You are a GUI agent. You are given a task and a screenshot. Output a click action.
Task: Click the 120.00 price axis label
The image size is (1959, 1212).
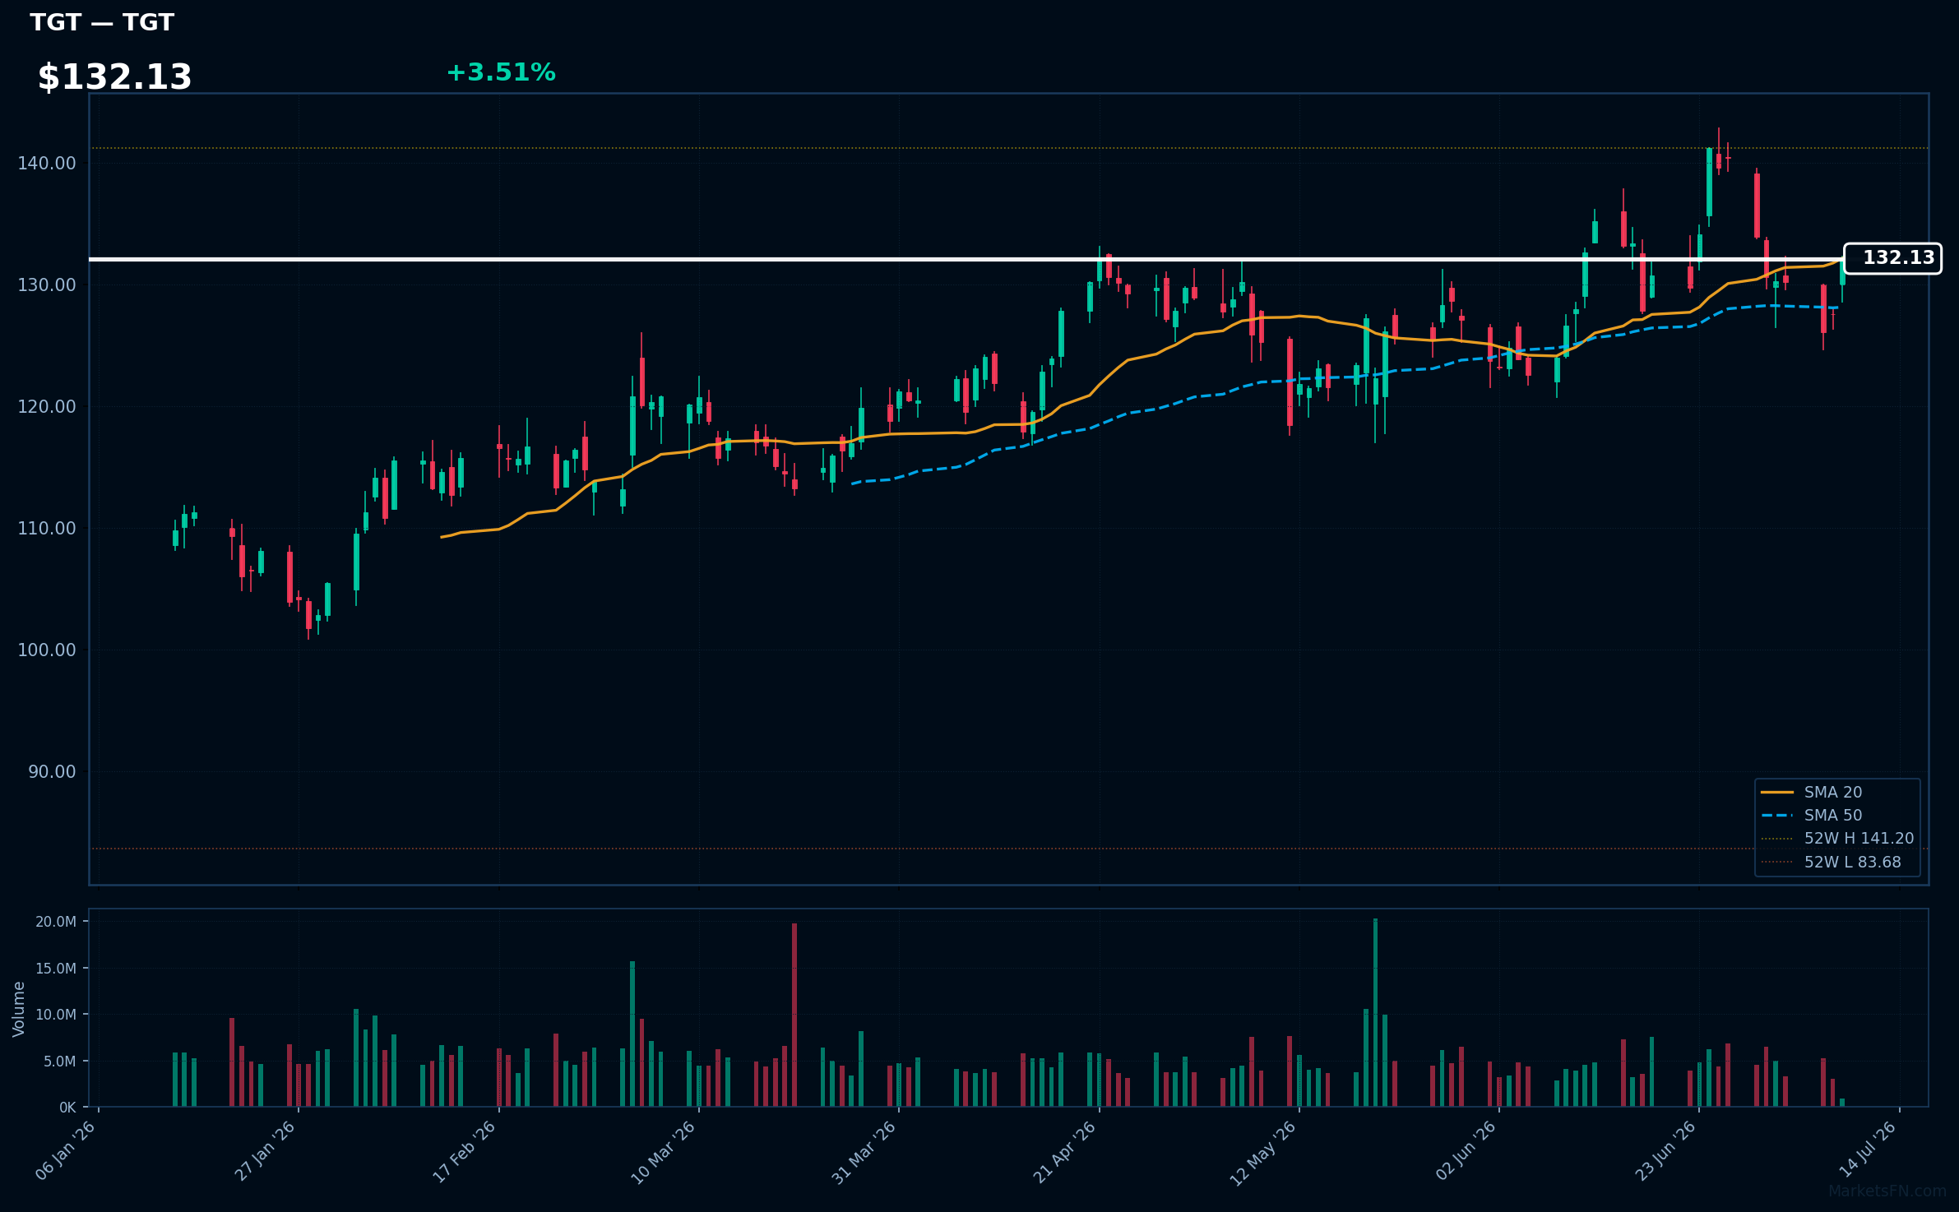[47, 406]
